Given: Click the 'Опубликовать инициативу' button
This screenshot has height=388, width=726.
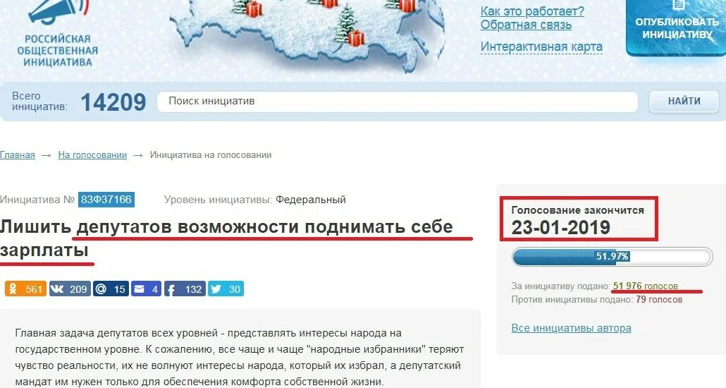Looking at the screenshot, I should (677, 28).
